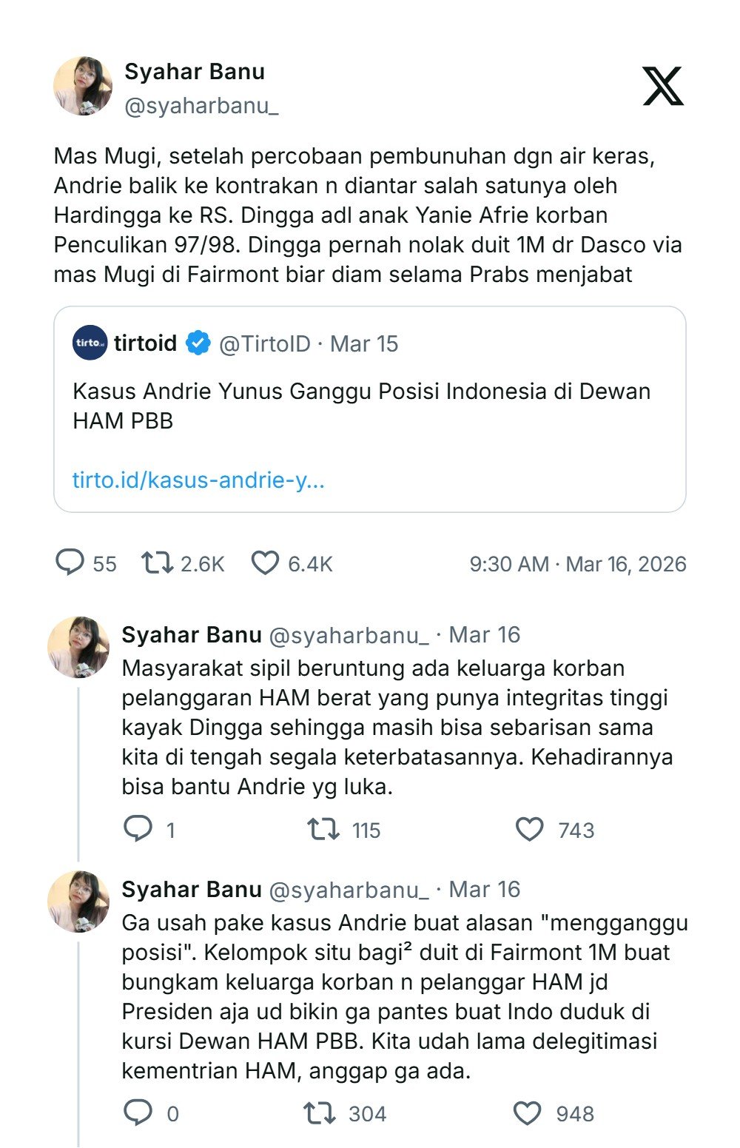Screen dimensions: 740x1148
Task: Click the 9:30 AM · Mar 16, 2026 timestamp
Action: coord(578,564)
